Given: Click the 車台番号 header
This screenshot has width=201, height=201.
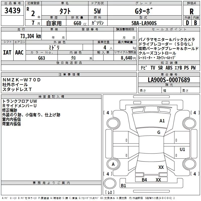Looking at the screenshot, I should point(169,74).
